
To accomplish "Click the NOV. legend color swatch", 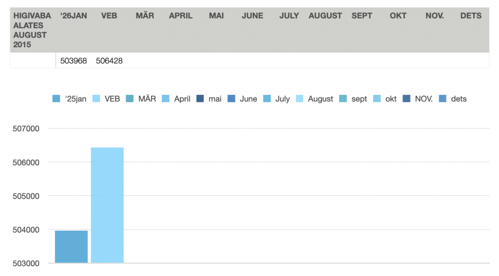I will pyautogui.click(x=406, y=99).
